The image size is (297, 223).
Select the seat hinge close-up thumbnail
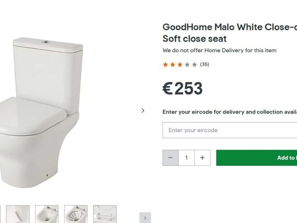[x=104, y=214]
